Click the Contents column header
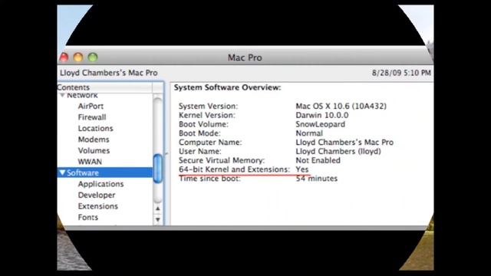This screenshot has width=491, height=276. [105, 87]
